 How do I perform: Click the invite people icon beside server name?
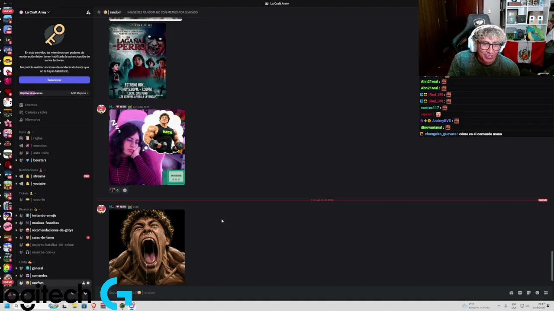88,12
